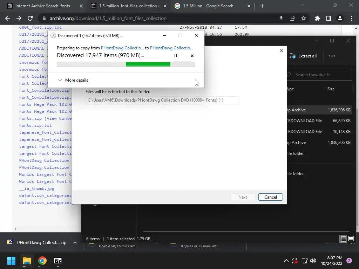Close the Google Search tab
Viewport: 359px width, 269px height.
coord(249,6)
